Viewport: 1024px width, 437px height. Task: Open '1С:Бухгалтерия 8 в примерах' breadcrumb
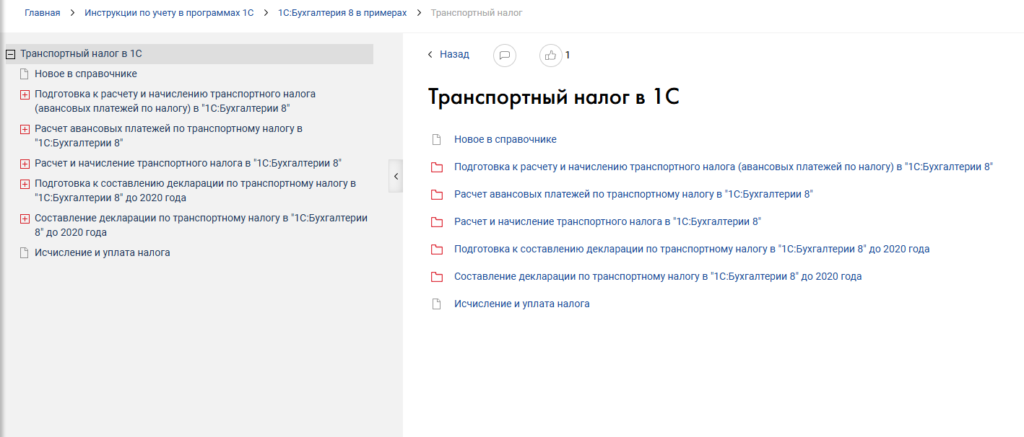(x=342, y=13)
